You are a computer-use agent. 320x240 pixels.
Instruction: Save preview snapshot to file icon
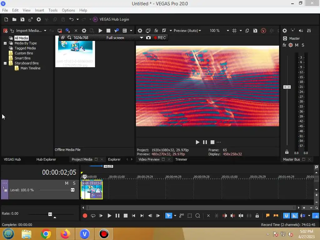point(255,31)
